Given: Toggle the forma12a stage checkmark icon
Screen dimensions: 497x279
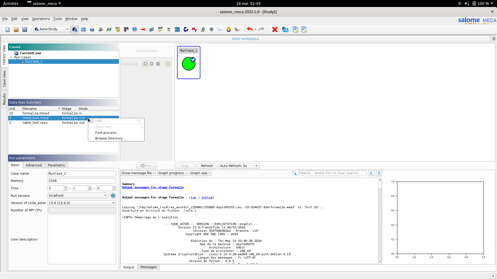Looking at the screenshot, I should 158,64.
